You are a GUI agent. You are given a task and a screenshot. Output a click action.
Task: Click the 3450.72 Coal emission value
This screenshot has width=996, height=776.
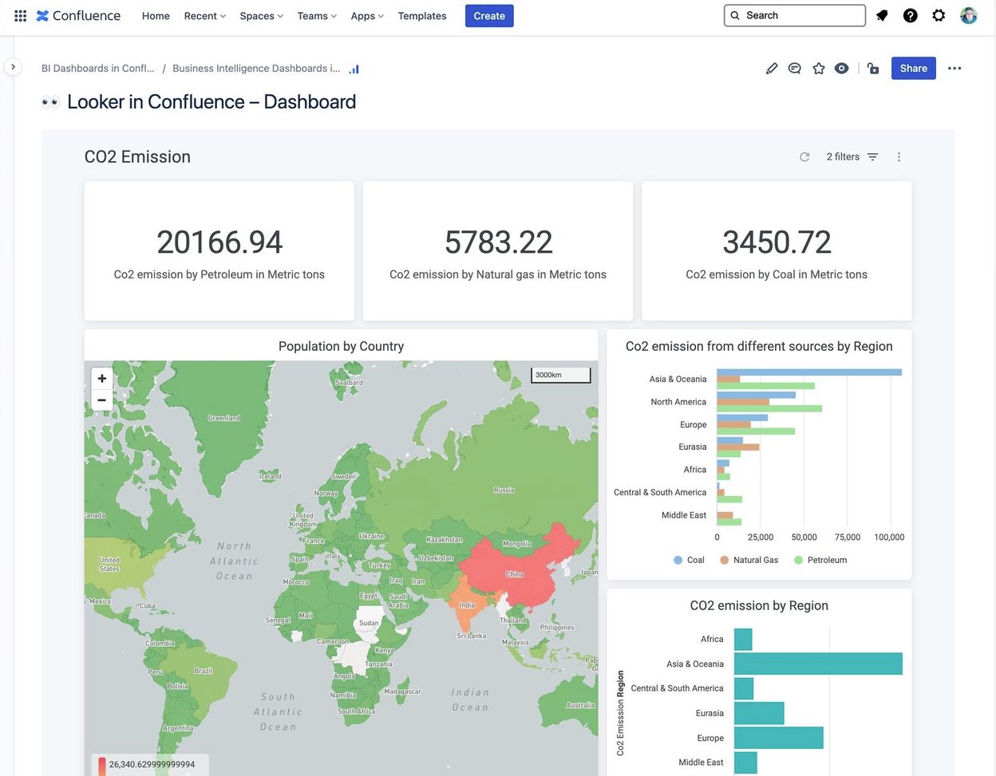tap(777, 242)
